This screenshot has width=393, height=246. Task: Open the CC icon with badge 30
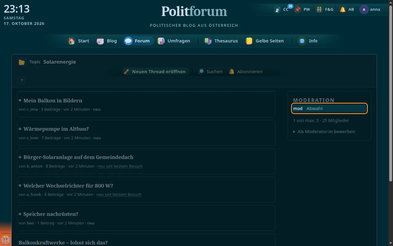277,10
